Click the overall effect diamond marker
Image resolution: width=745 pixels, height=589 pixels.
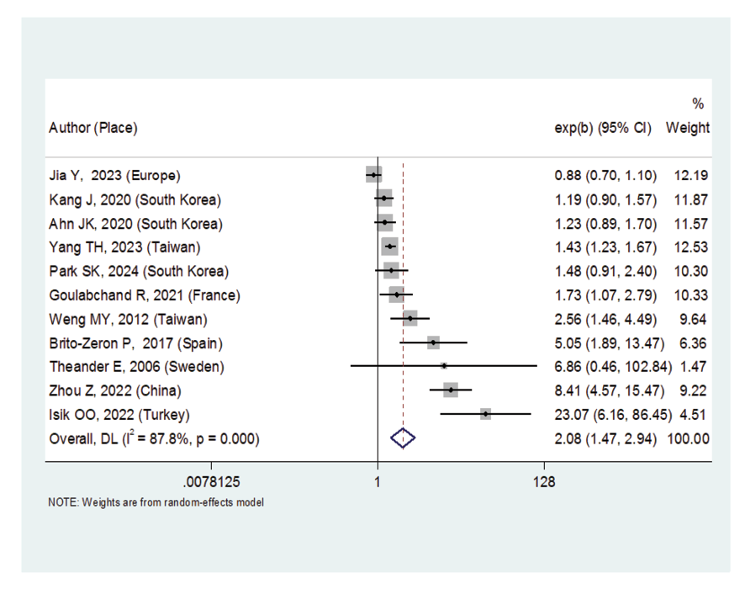[404, 438]
